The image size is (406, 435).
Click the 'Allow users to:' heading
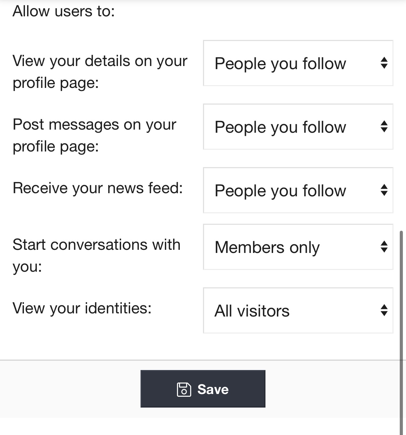click(64, 11)
